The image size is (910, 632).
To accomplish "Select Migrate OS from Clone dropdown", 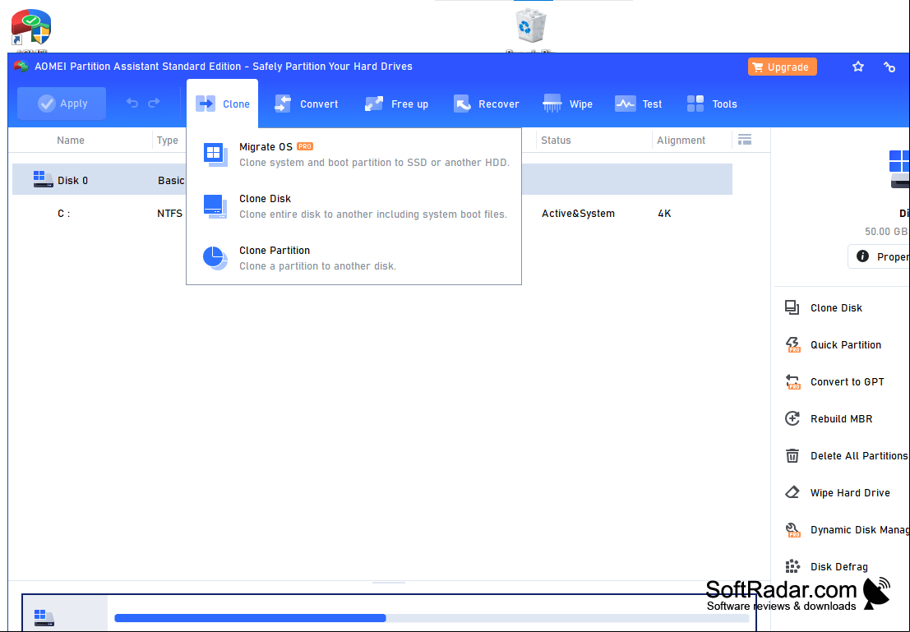I will tap(354, 155).
